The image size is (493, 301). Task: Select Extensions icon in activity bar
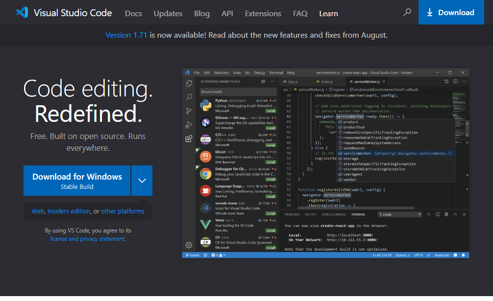click(189, 139)
